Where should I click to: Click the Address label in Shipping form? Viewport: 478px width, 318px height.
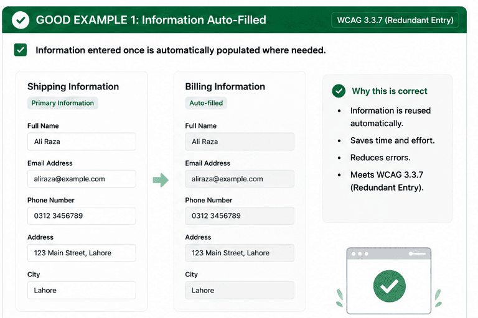[x=40, y=237]
